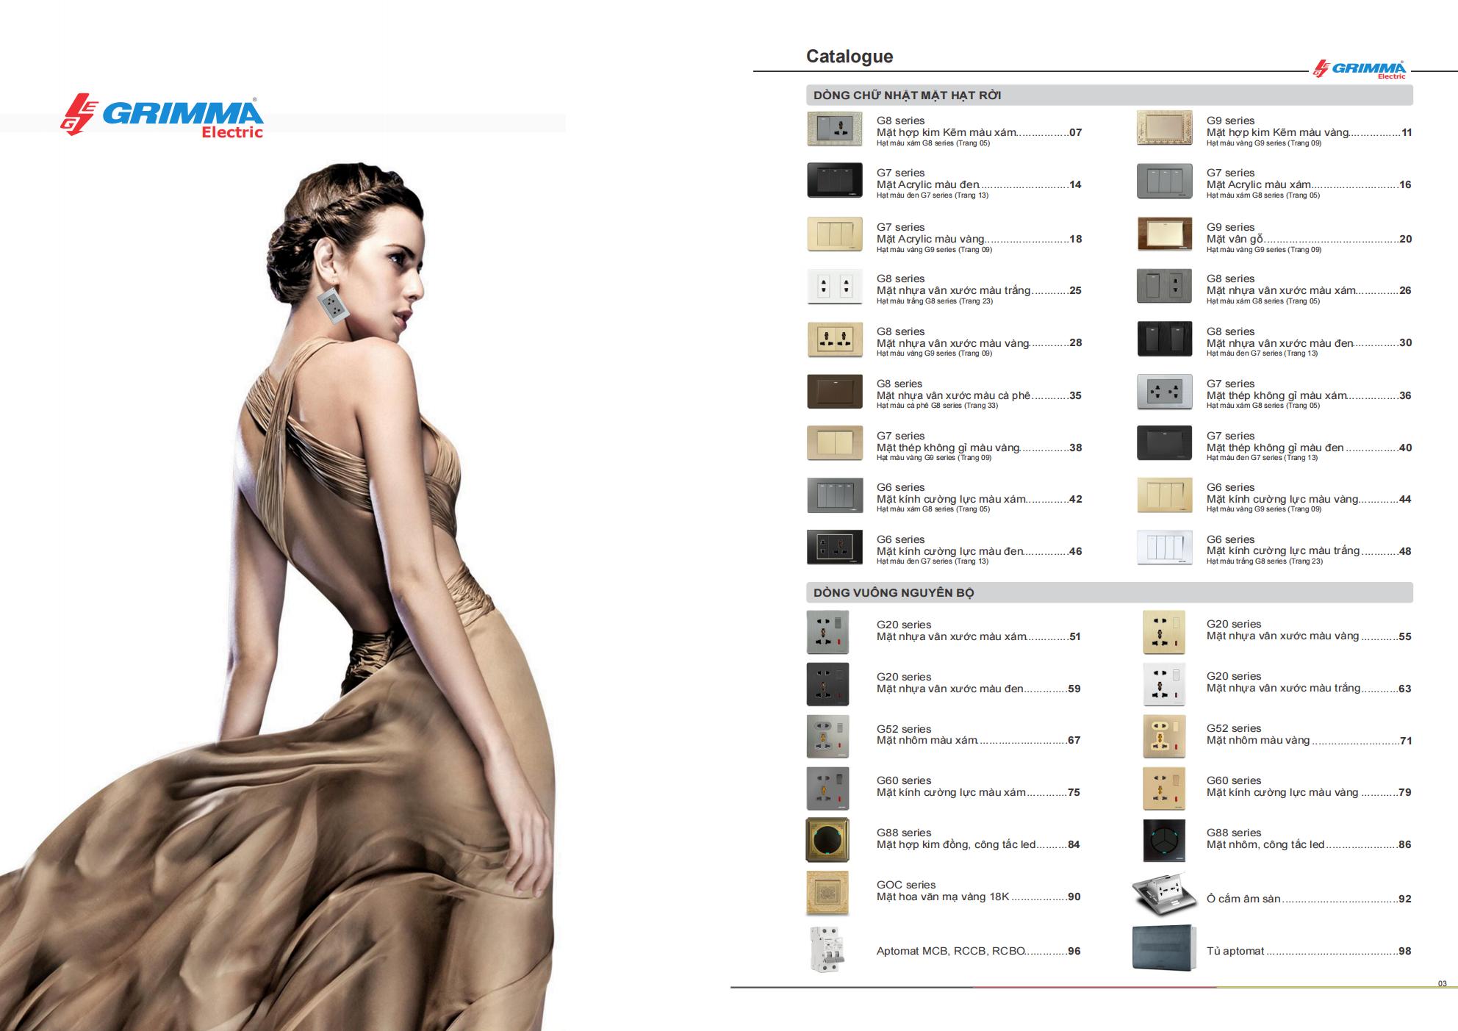Click the aptomat cabinet product image
Screen dimensions: 1458x1031
pyautogui.click(x=1164, y=949)
